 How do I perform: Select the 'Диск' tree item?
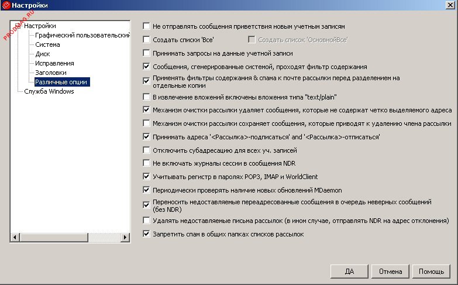coord(42,54)
